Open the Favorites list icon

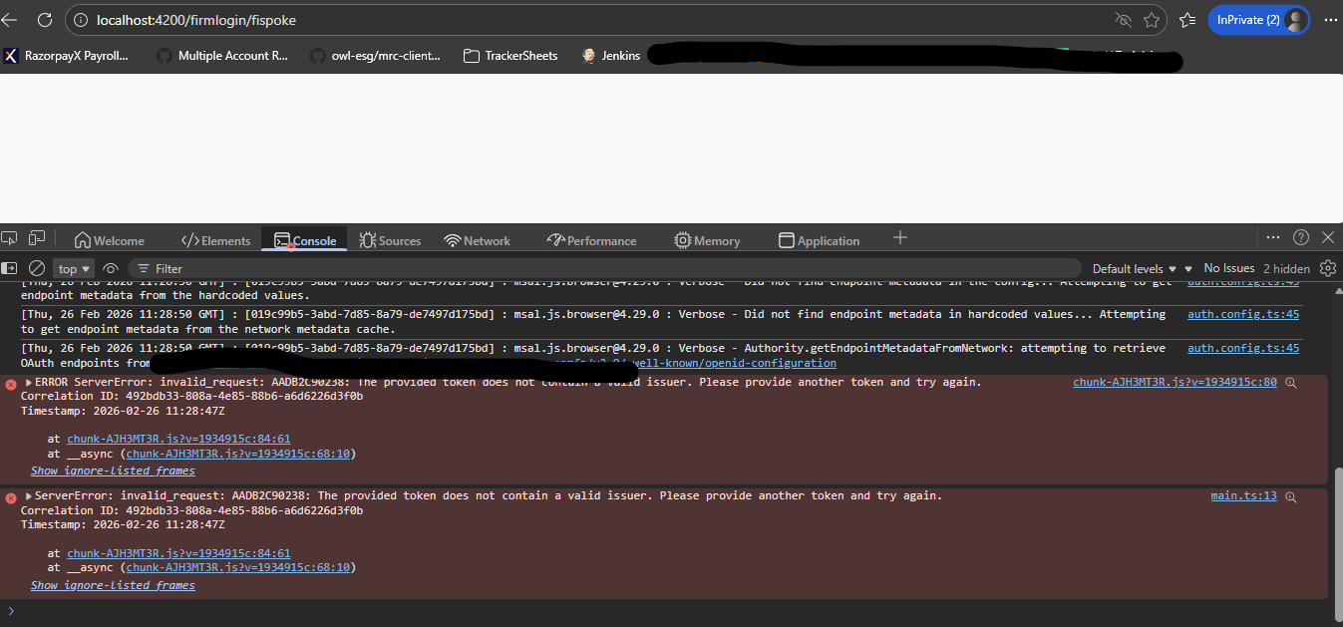(1187, 20)
